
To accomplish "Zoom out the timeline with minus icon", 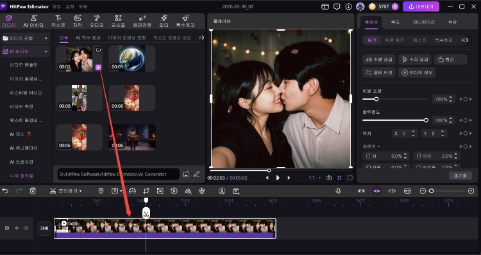I will coord(423,191).
